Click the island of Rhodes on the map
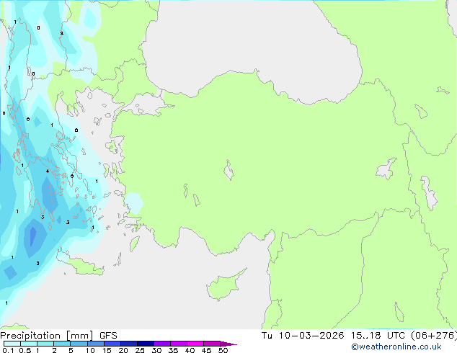Viewport: 457px width, 353px height. point(134,243)
